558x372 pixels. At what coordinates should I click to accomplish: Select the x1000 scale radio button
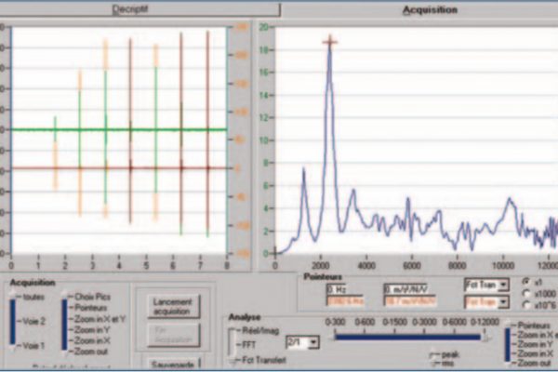click(x=526, y=293)
